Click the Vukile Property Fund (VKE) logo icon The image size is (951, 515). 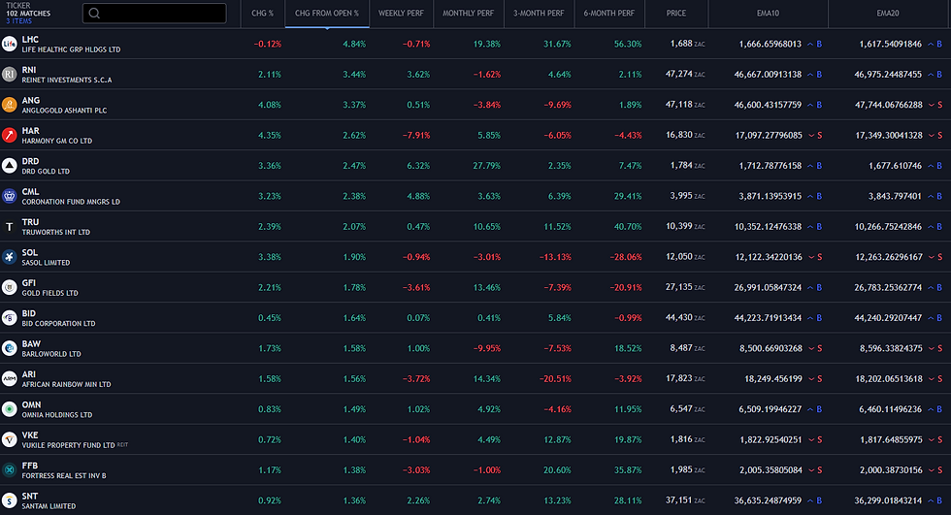(9, 438)
